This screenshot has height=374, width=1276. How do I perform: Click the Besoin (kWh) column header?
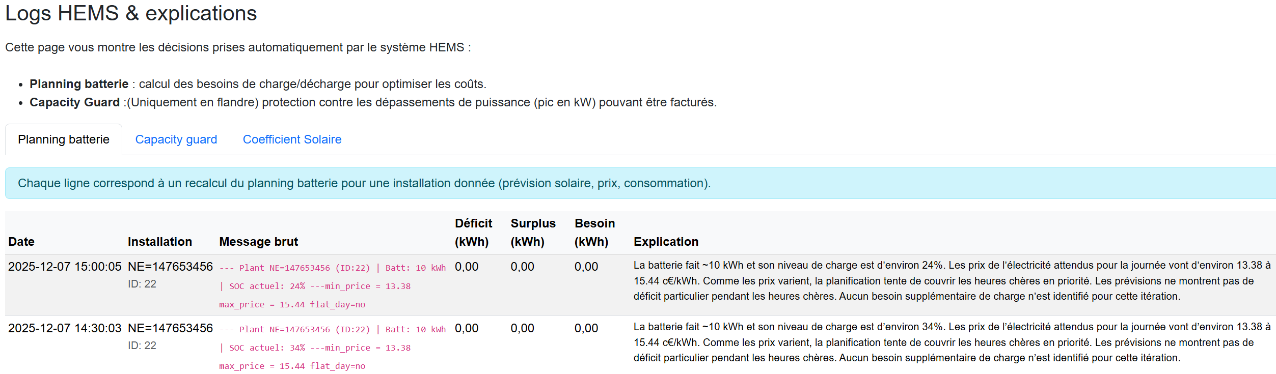594,232
